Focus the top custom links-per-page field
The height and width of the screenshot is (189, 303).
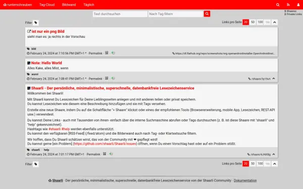coord(268,22)
